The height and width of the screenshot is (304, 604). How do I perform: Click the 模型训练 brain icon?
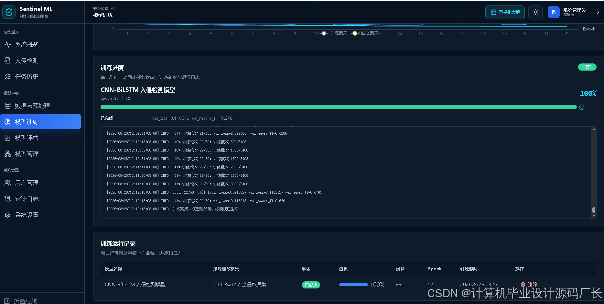(x=8, y=122)
